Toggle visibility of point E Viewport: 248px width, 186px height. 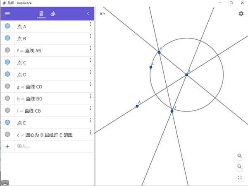pos(7,122)
